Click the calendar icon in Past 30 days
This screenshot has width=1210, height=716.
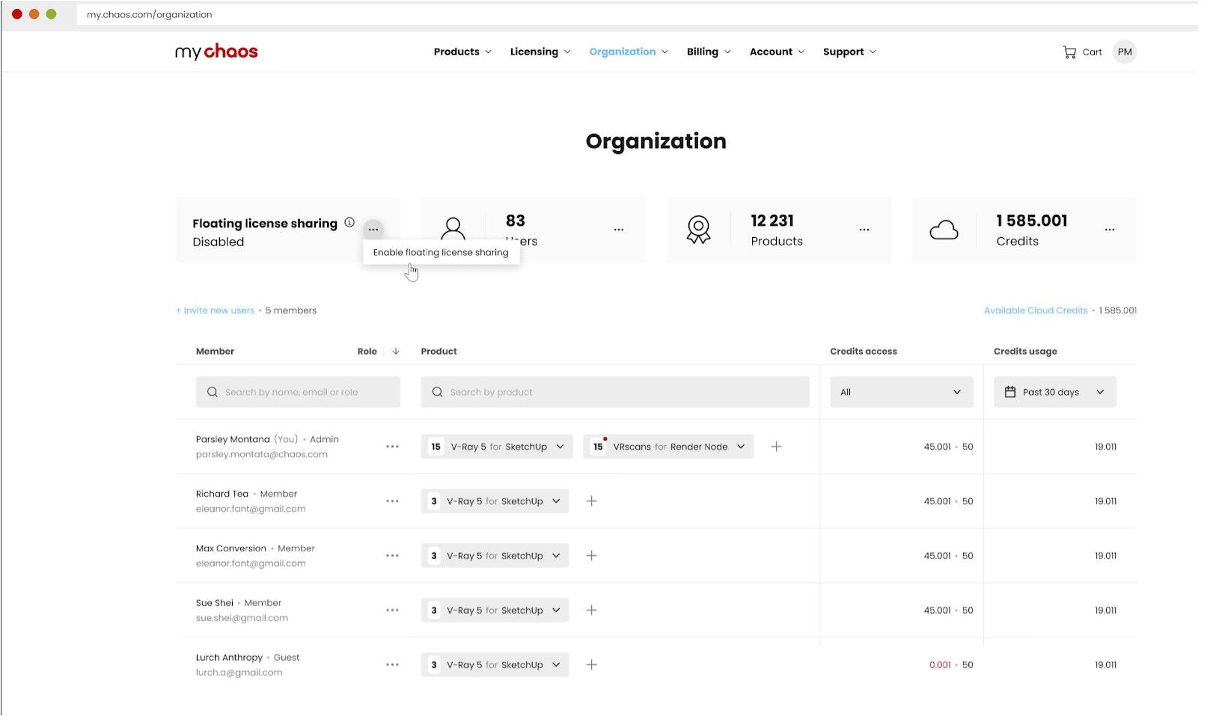1010,392
